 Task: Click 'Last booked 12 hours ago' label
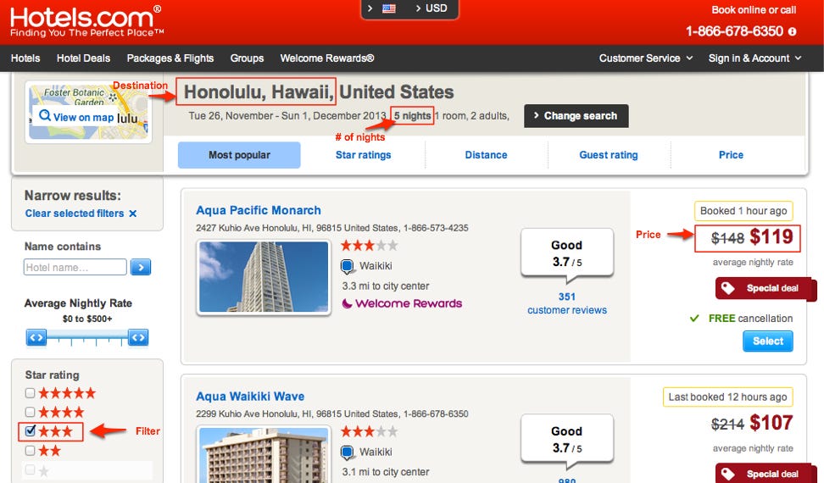click(727, 397)
